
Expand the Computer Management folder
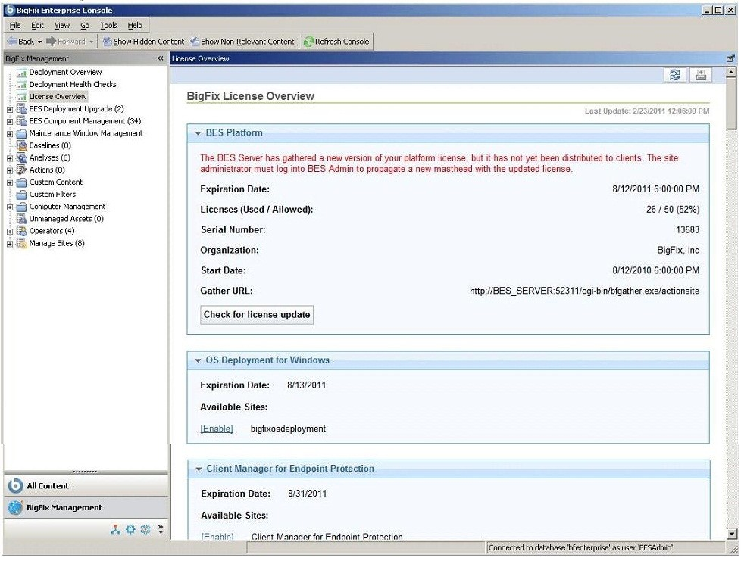[10, 207]
